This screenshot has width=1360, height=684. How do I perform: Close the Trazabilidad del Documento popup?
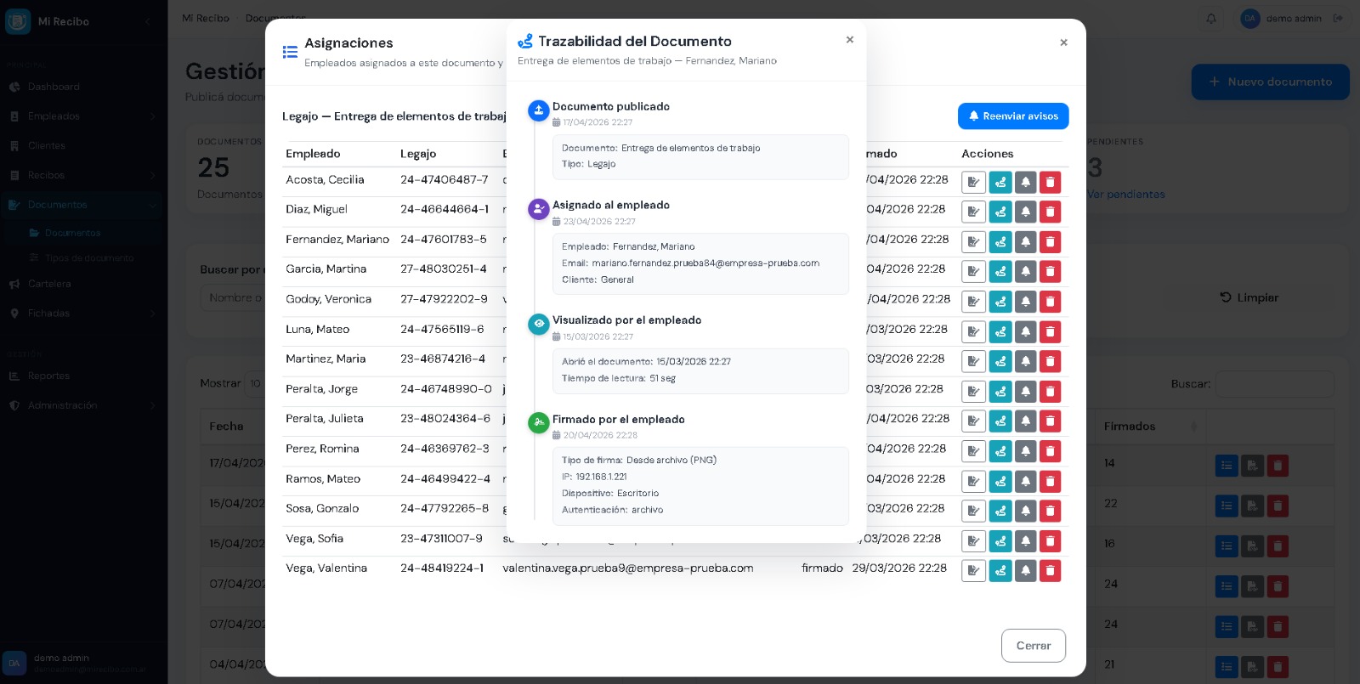point(849,40)
